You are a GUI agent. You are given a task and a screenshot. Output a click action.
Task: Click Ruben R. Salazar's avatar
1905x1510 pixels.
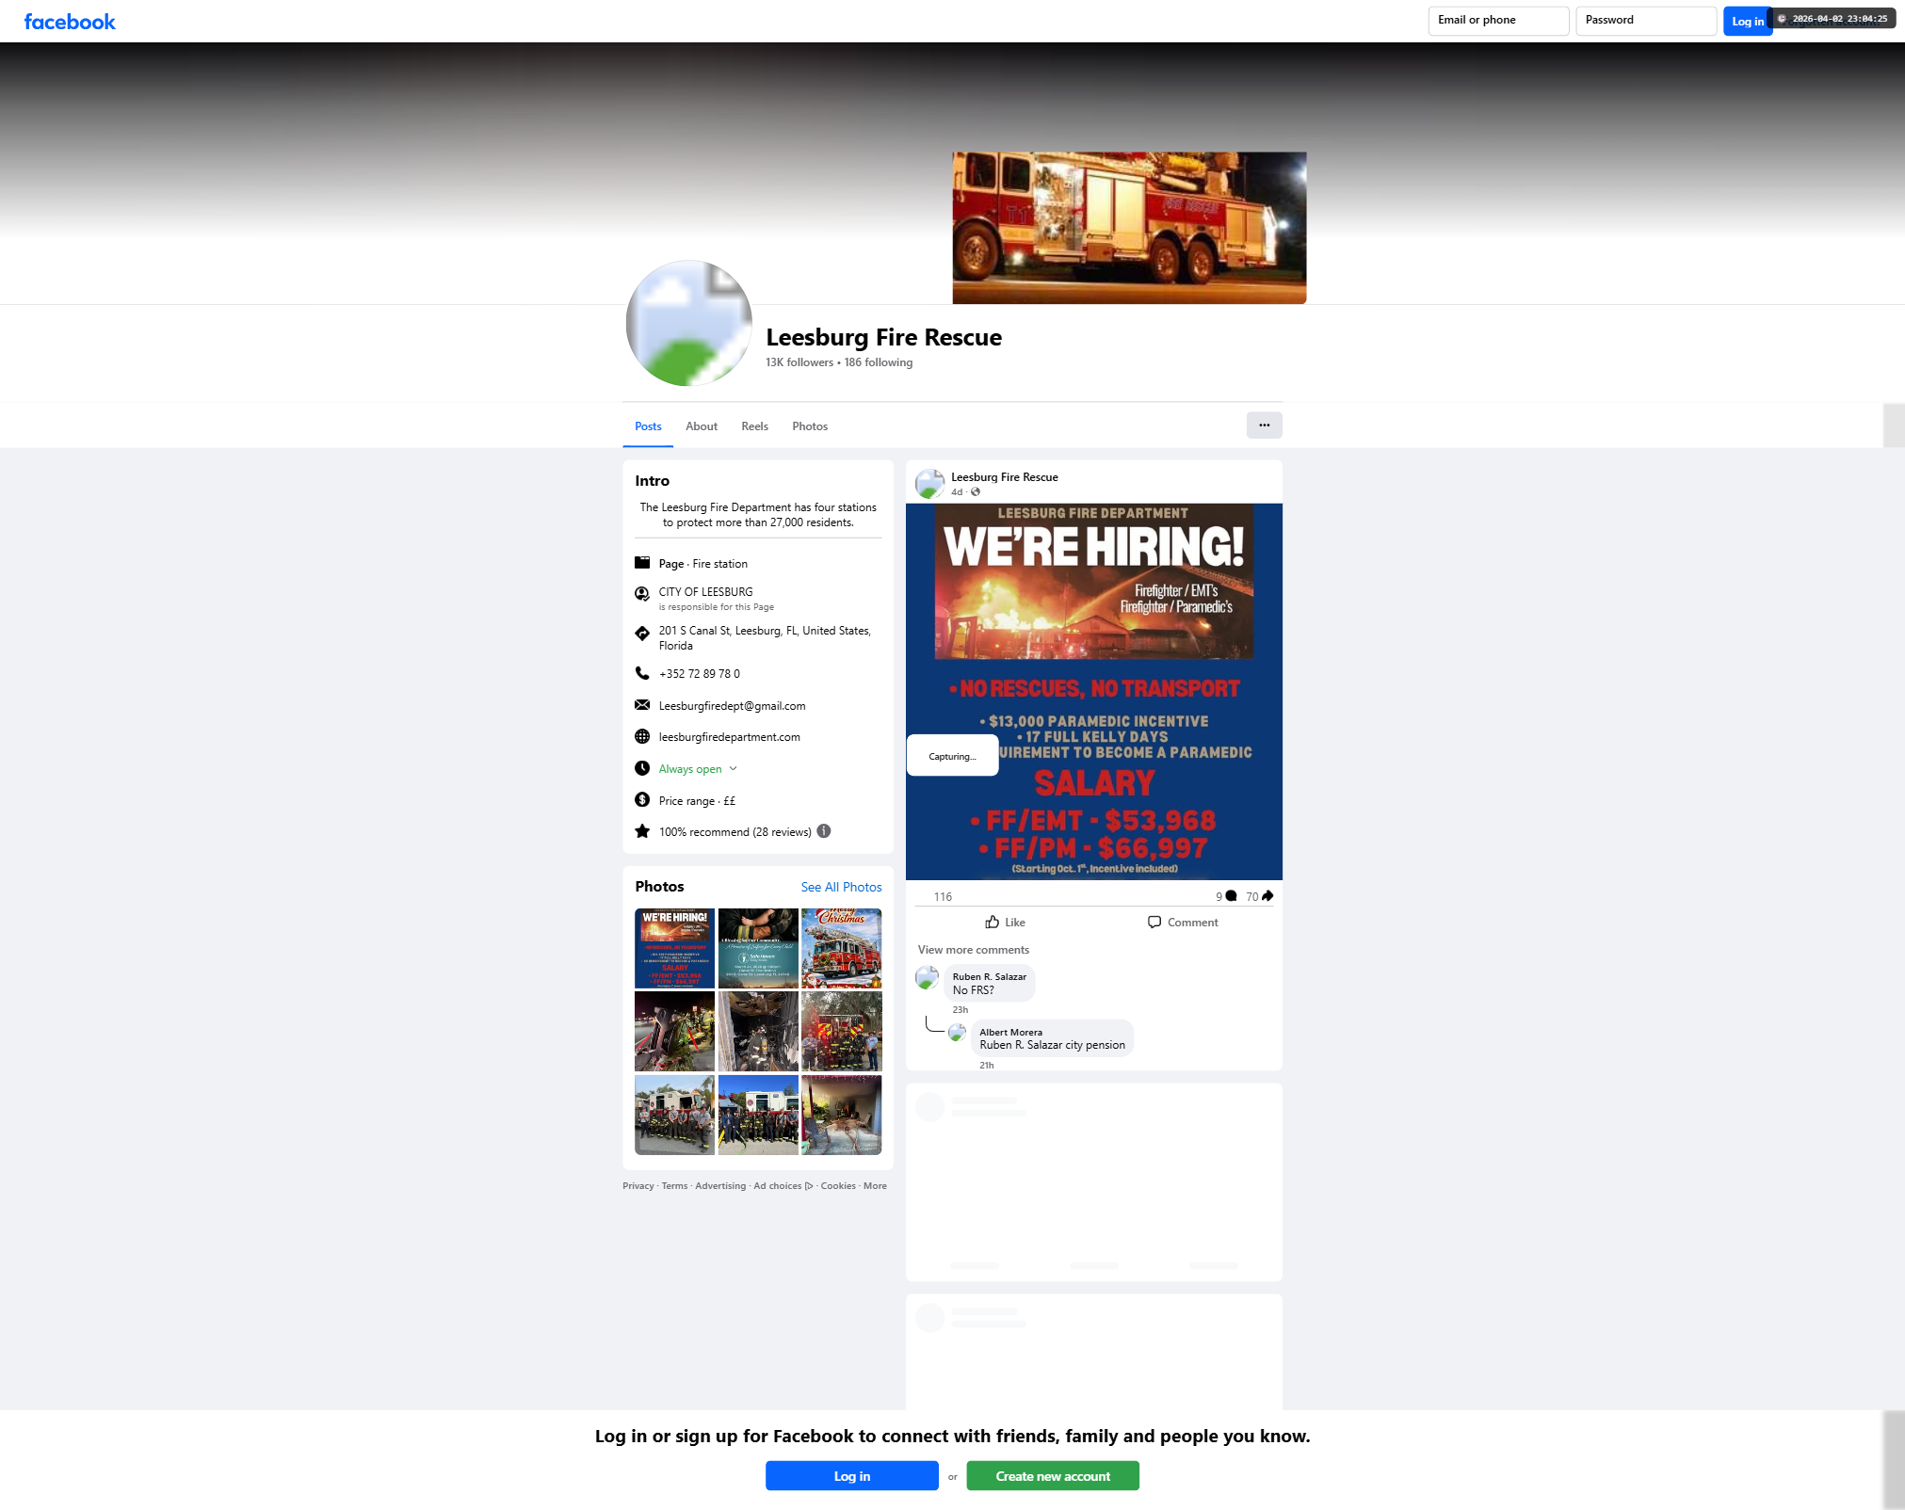tap(927, 977)
